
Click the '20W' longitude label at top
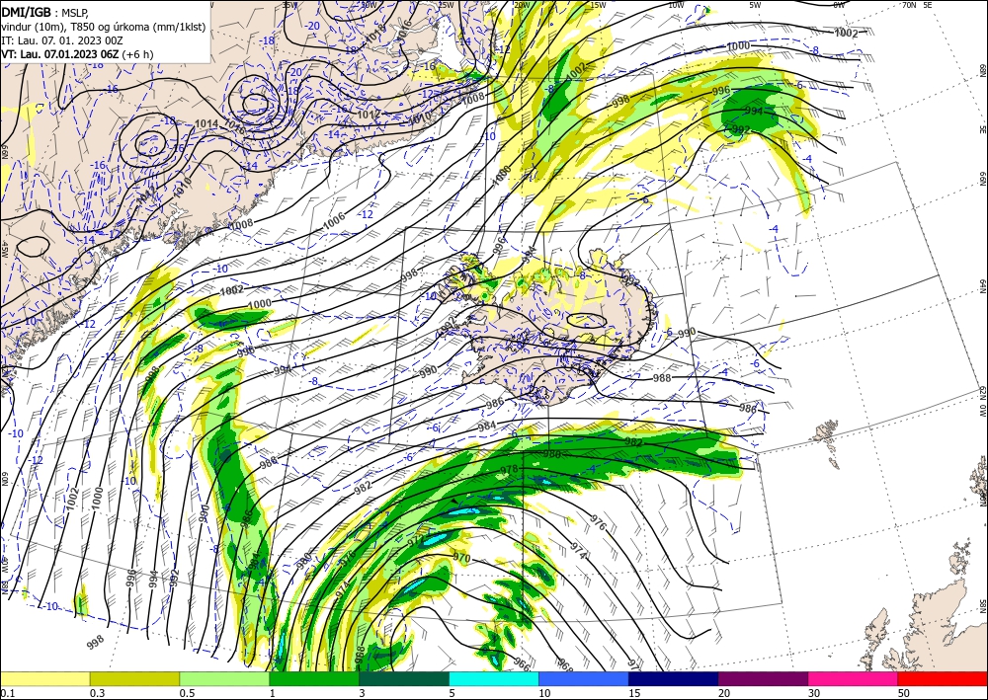(x=521, y=5)
